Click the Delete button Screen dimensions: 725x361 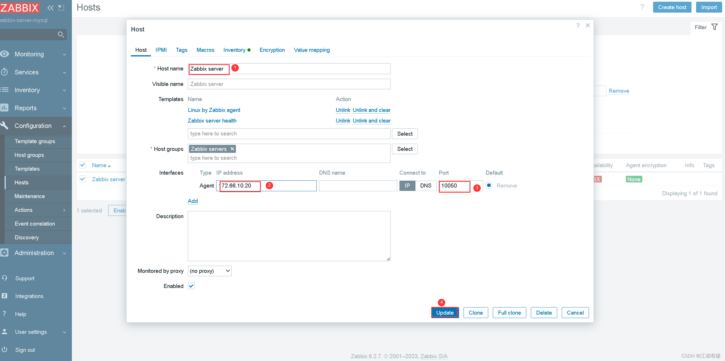click(544, 313)
